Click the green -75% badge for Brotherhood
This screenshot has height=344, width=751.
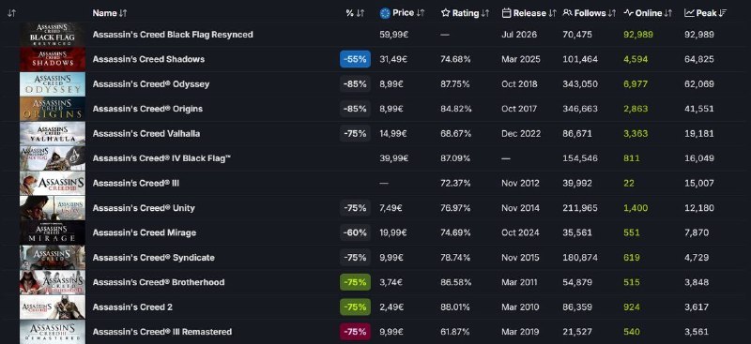point(355,282)
